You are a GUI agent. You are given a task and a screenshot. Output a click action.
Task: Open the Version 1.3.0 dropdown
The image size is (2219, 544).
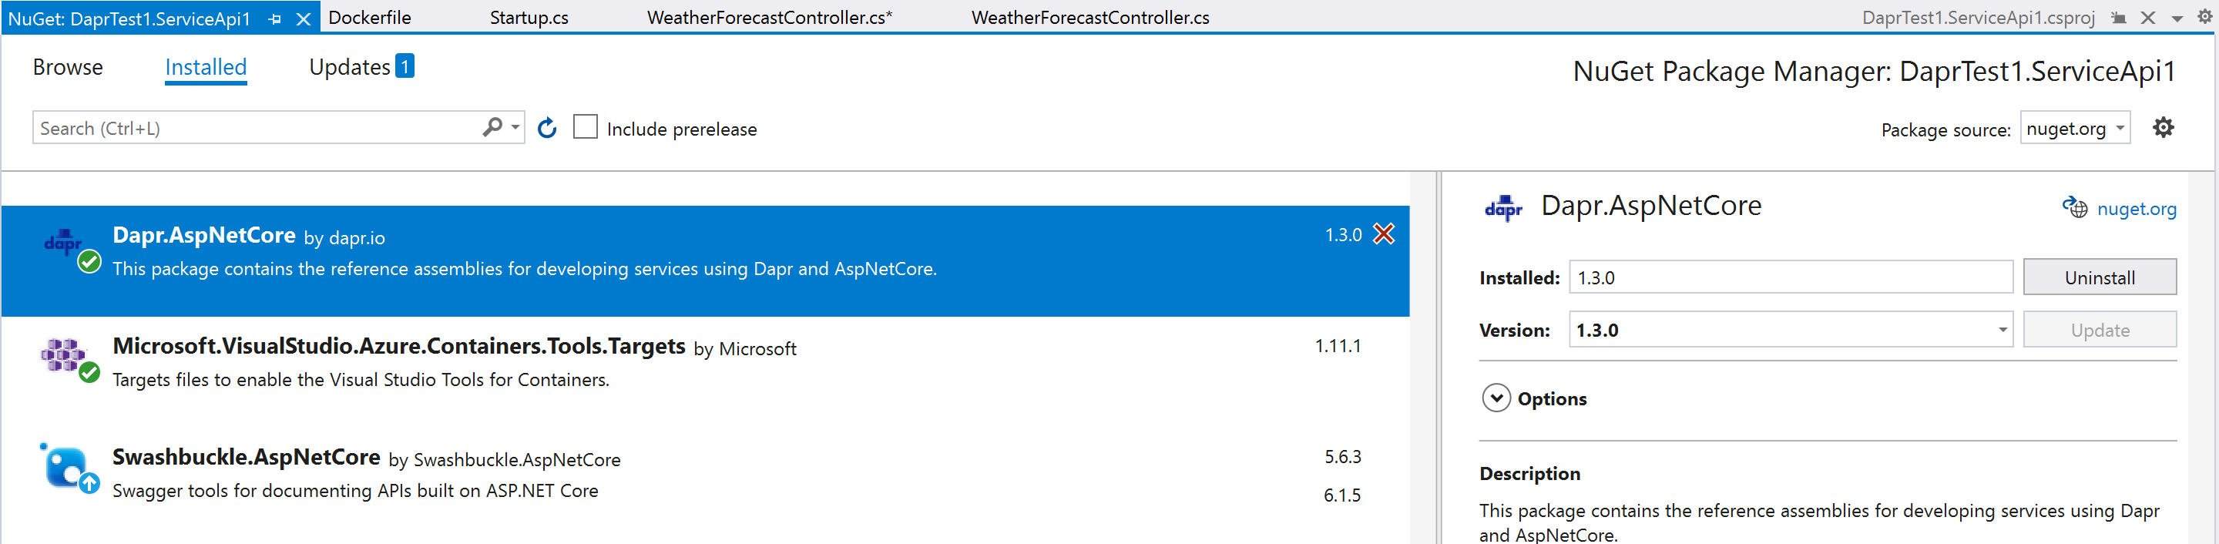click(x=1791, y=329)
